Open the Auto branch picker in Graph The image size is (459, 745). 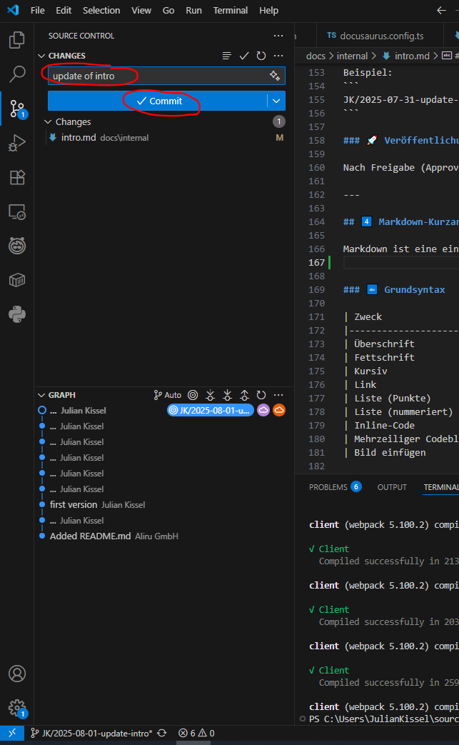(167, 395)
